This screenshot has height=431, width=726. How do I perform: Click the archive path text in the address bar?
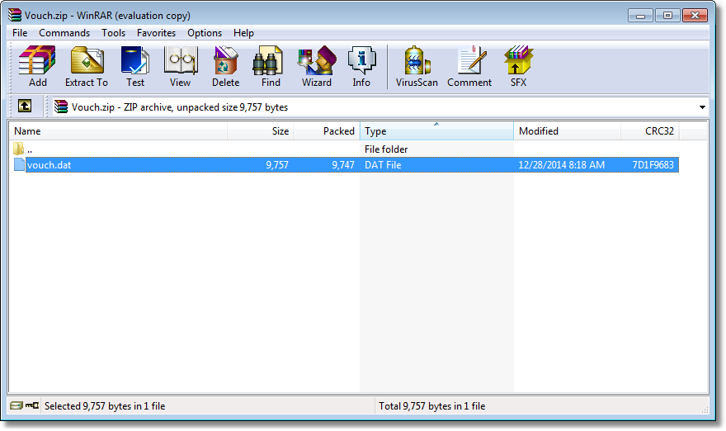(x=180, y=107)
